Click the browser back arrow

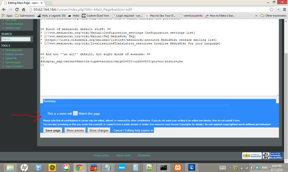[4, 9]
